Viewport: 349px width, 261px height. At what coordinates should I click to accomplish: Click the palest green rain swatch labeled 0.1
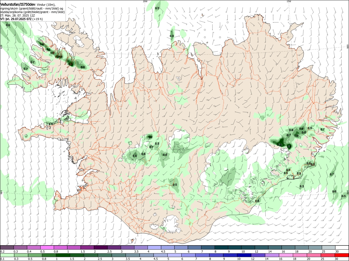[7, 255]
